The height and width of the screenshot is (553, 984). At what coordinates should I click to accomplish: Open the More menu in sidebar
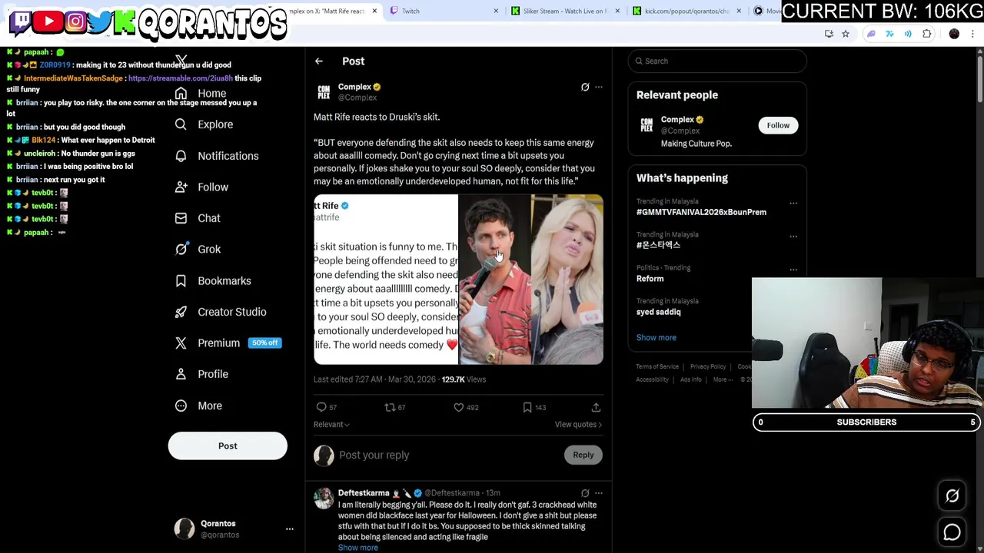198,406
